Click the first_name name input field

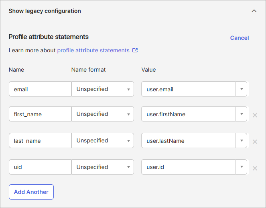40,114
